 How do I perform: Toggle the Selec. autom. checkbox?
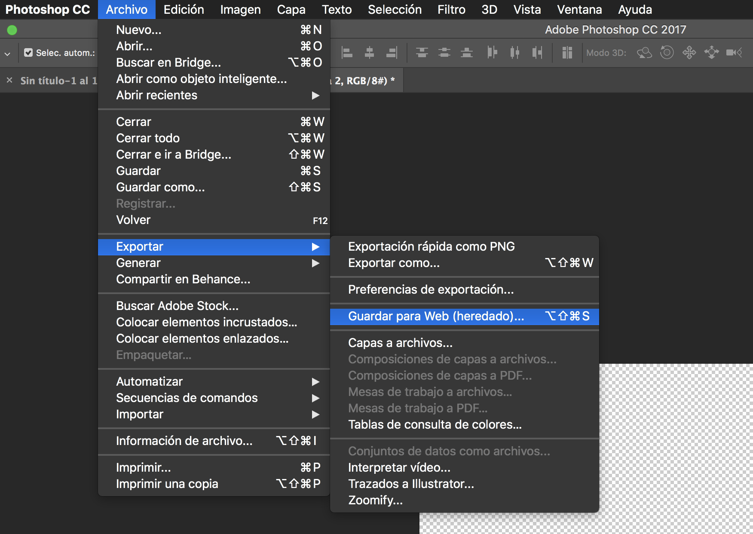(x=28, y=53)
